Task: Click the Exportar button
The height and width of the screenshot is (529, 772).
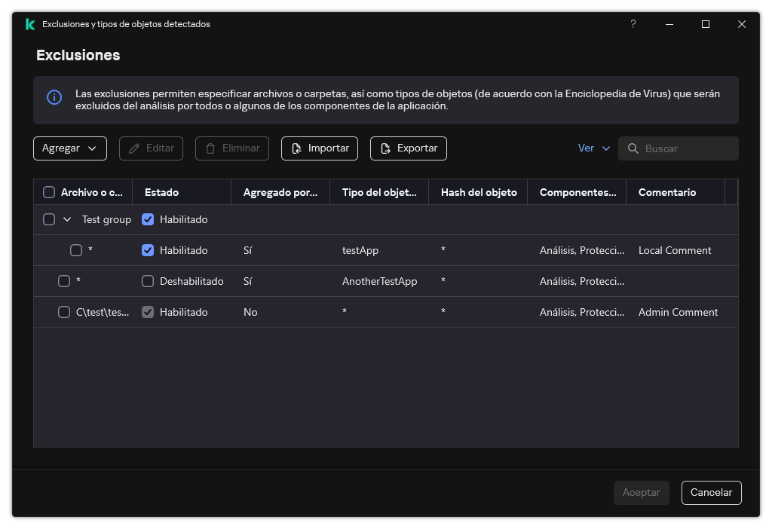Action: pyautogui.click(x=408, y=148)
